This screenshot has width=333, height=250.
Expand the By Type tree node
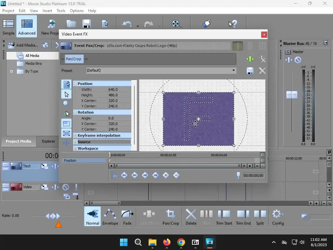point(11,71)
